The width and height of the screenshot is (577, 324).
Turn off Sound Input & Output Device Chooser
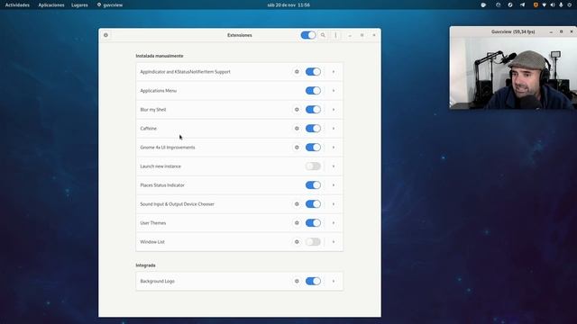[x=313, y=204]
